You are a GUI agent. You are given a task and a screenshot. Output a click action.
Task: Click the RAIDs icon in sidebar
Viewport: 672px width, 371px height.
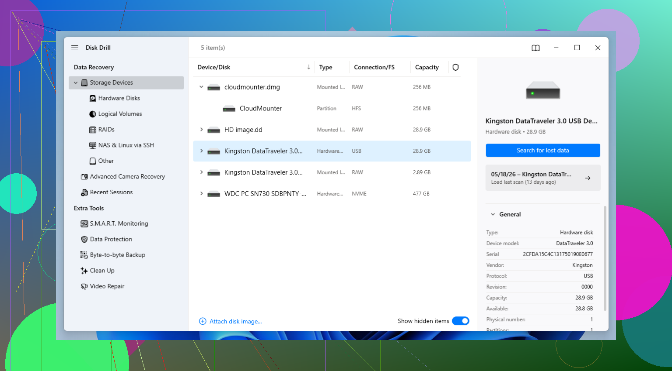click(93, 130)
